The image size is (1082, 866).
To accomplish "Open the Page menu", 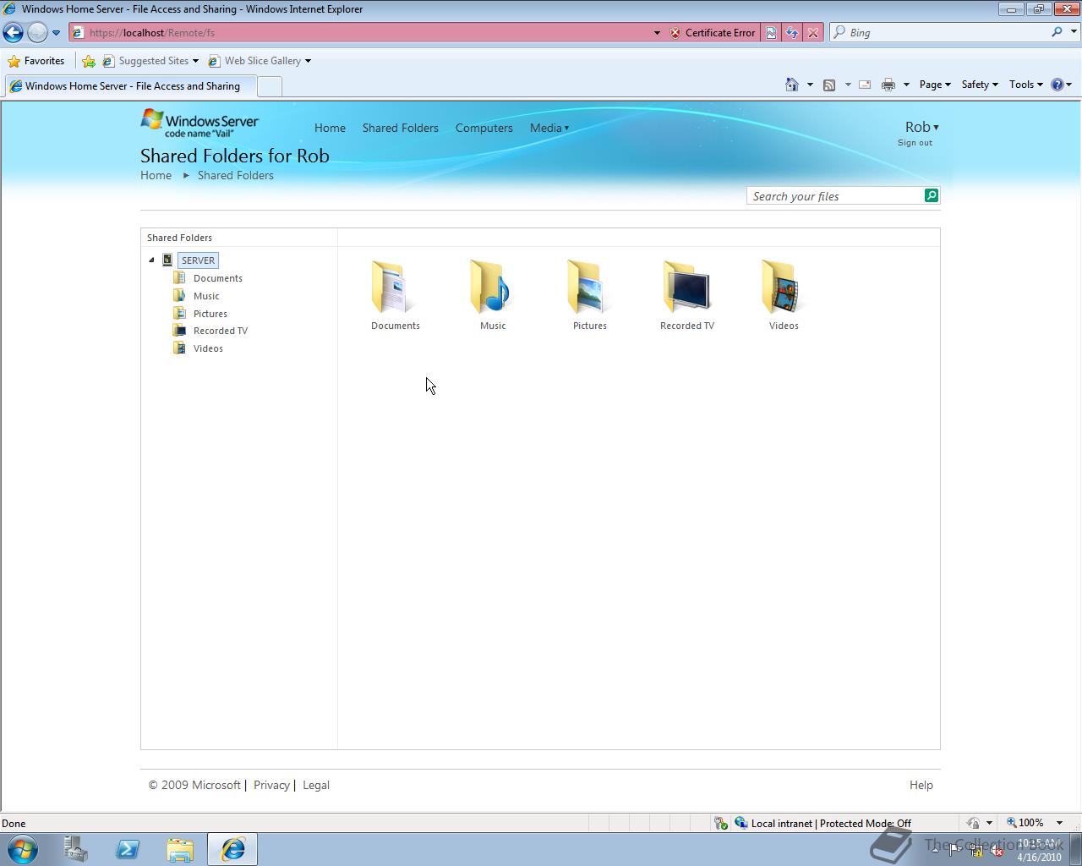I will 935,85.
